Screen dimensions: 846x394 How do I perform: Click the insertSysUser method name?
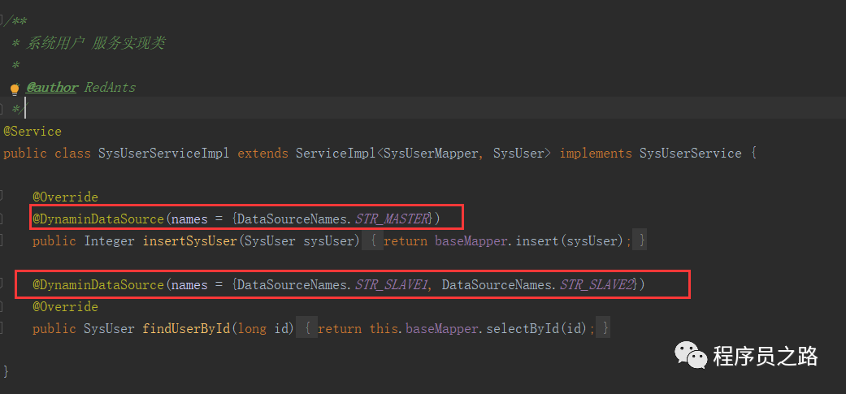click(x=190, y=241)
